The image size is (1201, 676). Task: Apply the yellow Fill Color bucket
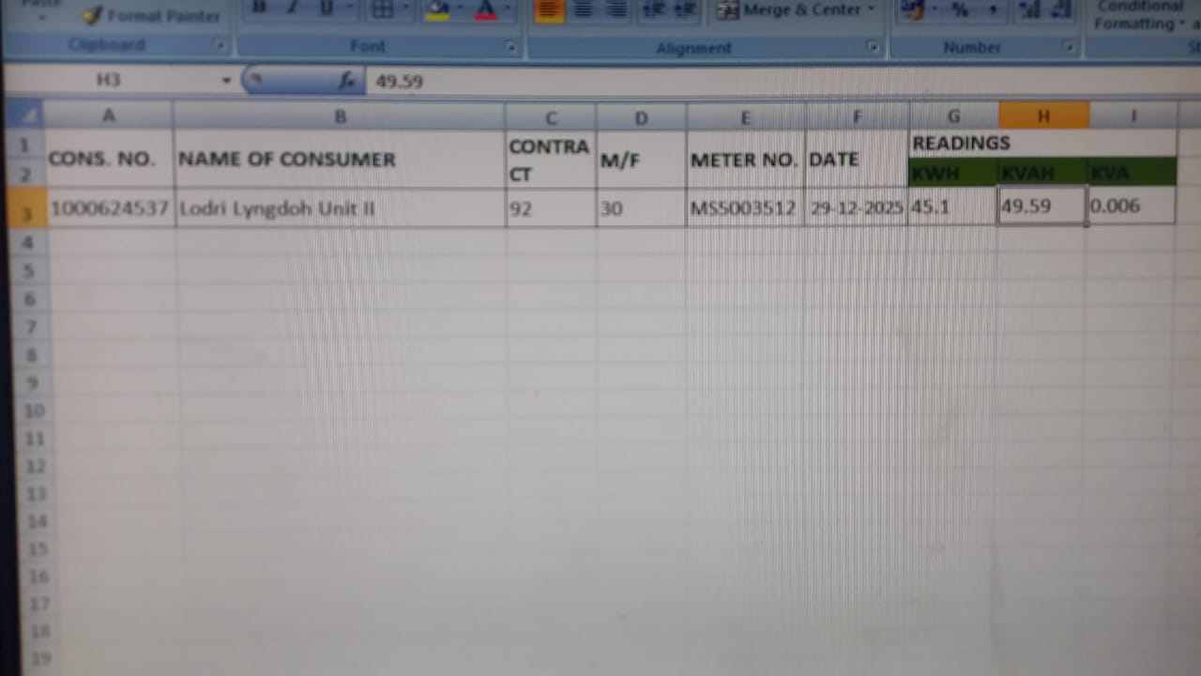pyautogui.click(x=437, y=9)
